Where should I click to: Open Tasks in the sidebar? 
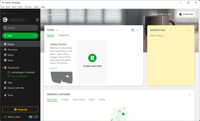[10, 60]
